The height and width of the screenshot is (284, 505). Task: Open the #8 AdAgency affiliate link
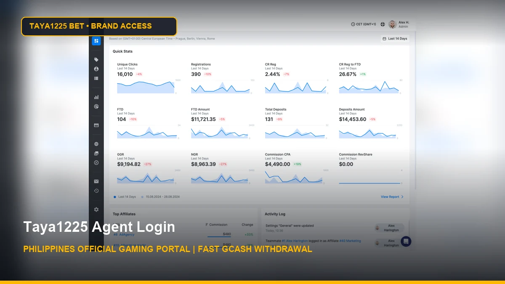(x=124, y=234)
